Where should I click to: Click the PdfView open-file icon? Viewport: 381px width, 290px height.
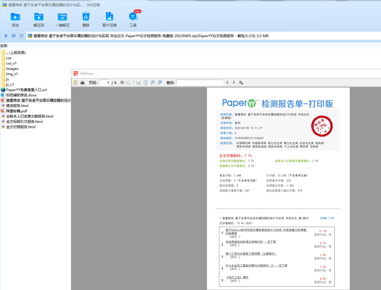75,83
